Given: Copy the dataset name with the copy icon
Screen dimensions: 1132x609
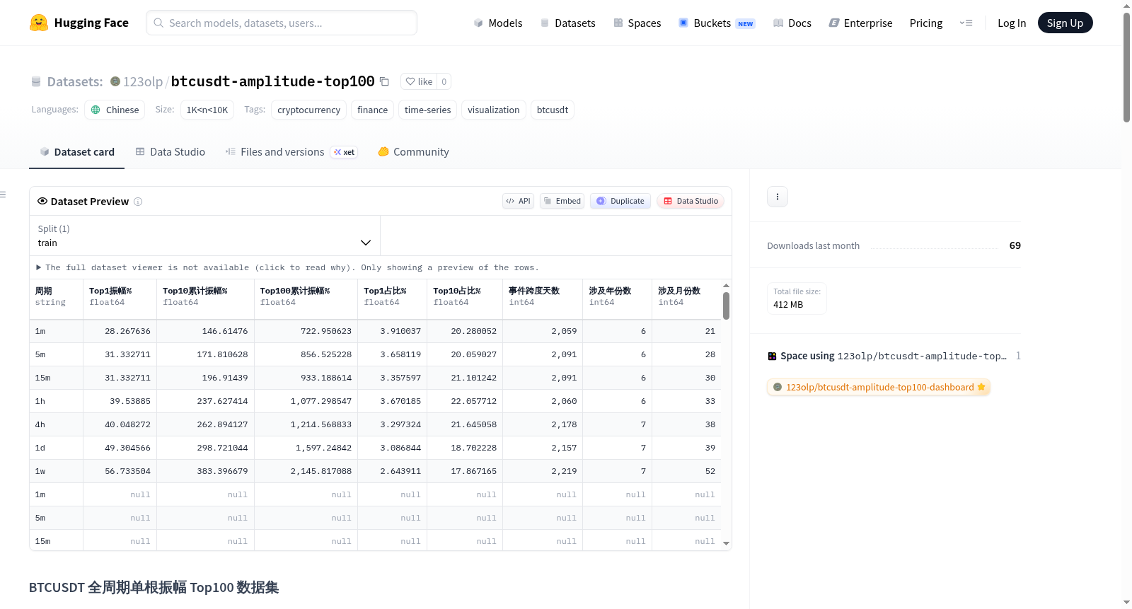Looking at the screenshot, I should pyautogui.click(x=384, y=81).
